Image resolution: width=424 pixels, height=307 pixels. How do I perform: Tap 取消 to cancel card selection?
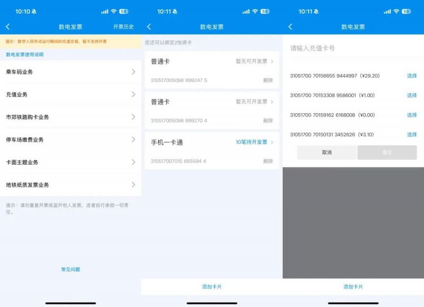click(x=326, y=153)
